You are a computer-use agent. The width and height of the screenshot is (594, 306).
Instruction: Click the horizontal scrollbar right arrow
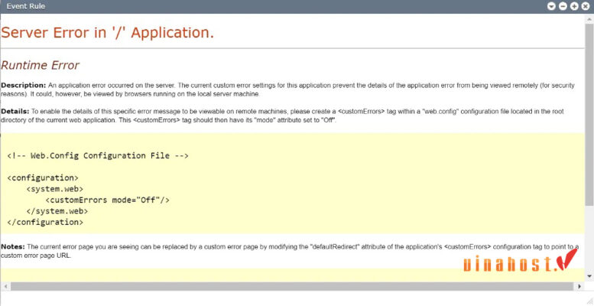(x=579, y=286)
